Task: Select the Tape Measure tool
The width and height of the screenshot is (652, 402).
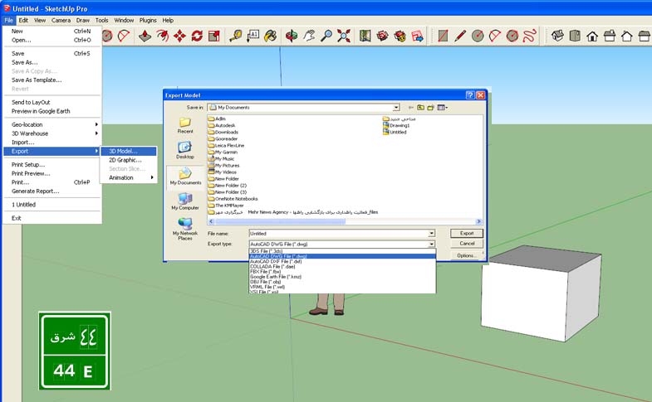Action: tap(236, 36)
